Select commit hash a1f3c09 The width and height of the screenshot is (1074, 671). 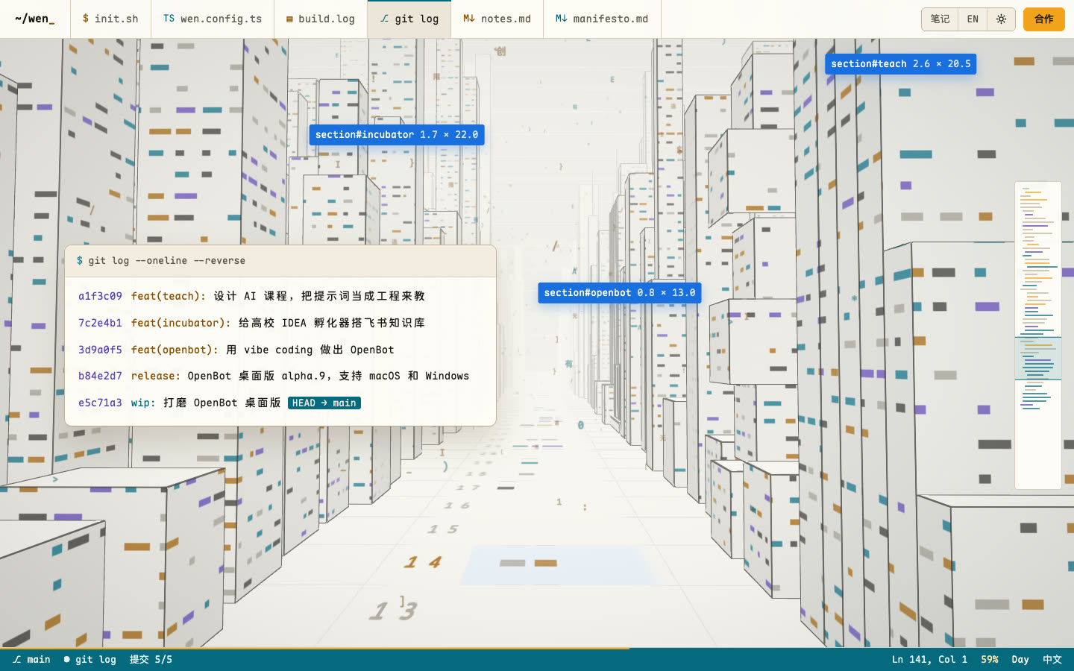tap(100, 296)
